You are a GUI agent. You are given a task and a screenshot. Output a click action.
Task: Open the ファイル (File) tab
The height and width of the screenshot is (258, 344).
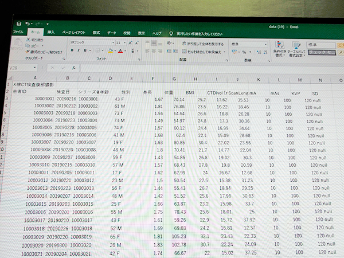coord(18,32)
